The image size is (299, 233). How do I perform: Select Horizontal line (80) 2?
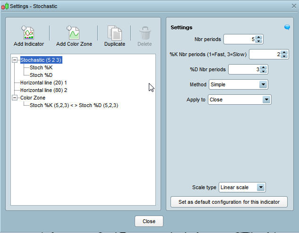43,90
